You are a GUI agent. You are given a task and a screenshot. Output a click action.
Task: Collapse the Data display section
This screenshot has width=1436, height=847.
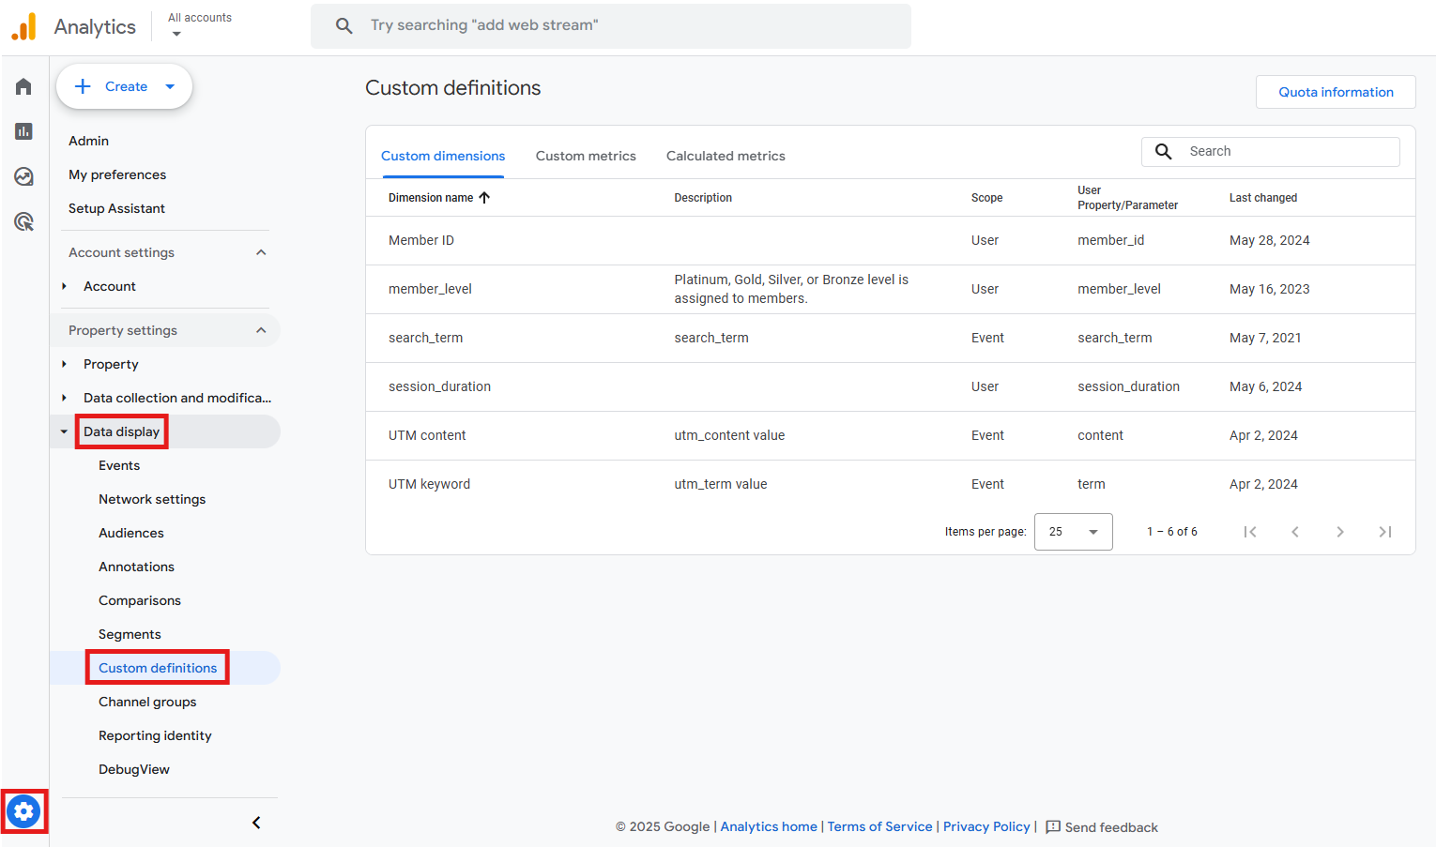(64, 431)
